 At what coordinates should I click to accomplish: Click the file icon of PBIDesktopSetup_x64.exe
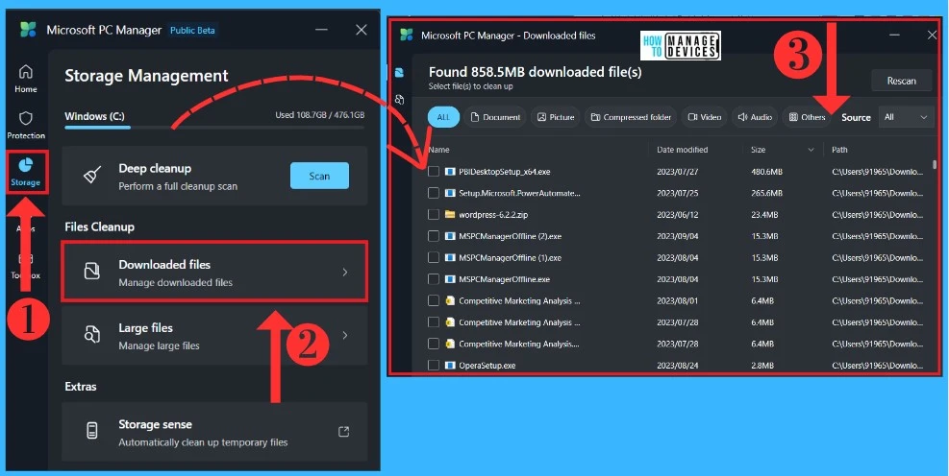coord(450,172)
